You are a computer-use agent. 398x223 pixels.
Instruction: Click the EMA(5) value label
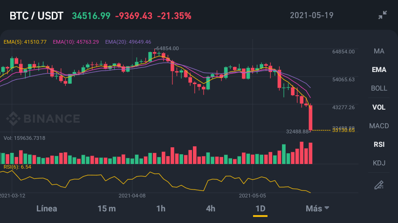click(x=25, y=42)
